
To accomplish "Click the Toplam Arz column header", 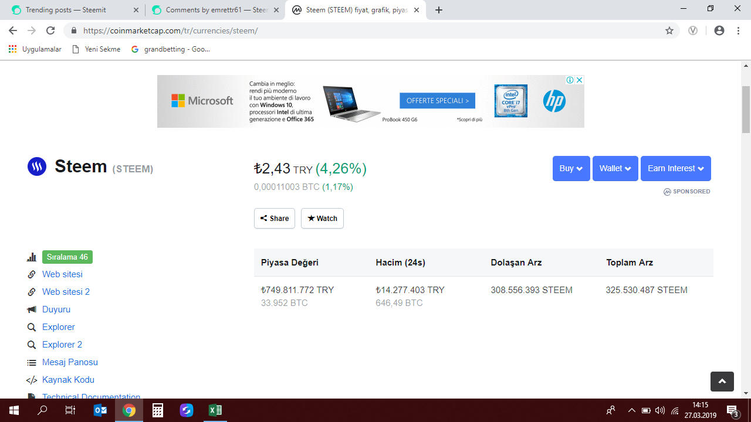I will [x=630, y=263].
